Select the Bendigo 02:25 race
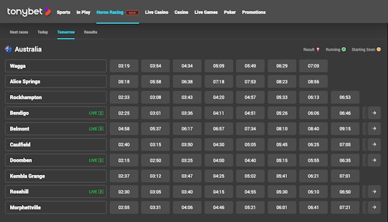 pos(124,113)
